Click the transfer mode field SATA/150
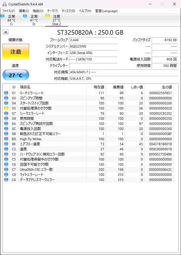This screenshot has height=255, width=181. coord(93,59)
